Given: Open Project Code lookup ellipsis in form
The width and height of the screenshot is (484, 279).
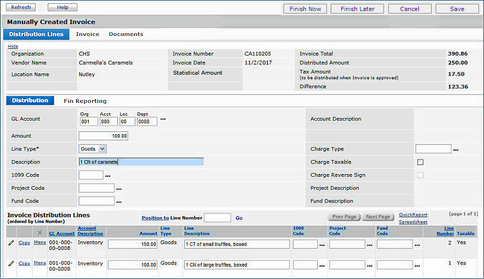Looking at the screenshot, I should [x=119, y=189].
